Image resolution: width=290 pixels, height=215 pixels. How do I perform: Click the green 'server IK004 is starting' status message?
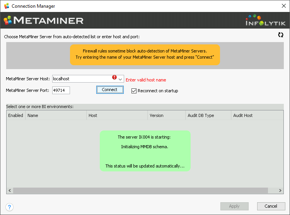pos(145,151)
